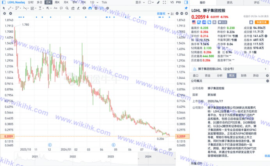Click the round indicator icon beside gear
This screenshot has height=166, width=270.
[x=11, y=13]
